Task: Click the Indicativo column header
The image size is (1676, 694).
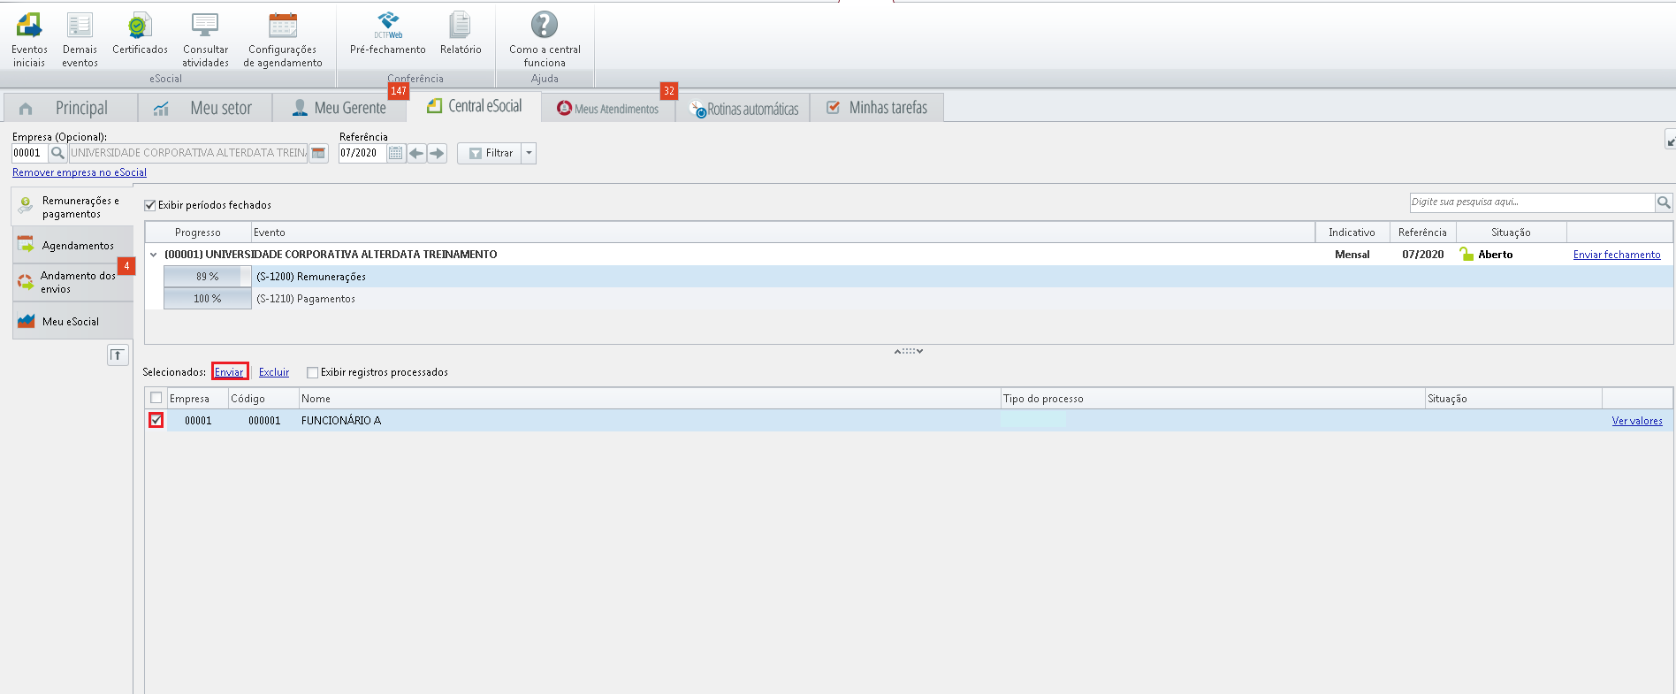Action: [1352, 233]
